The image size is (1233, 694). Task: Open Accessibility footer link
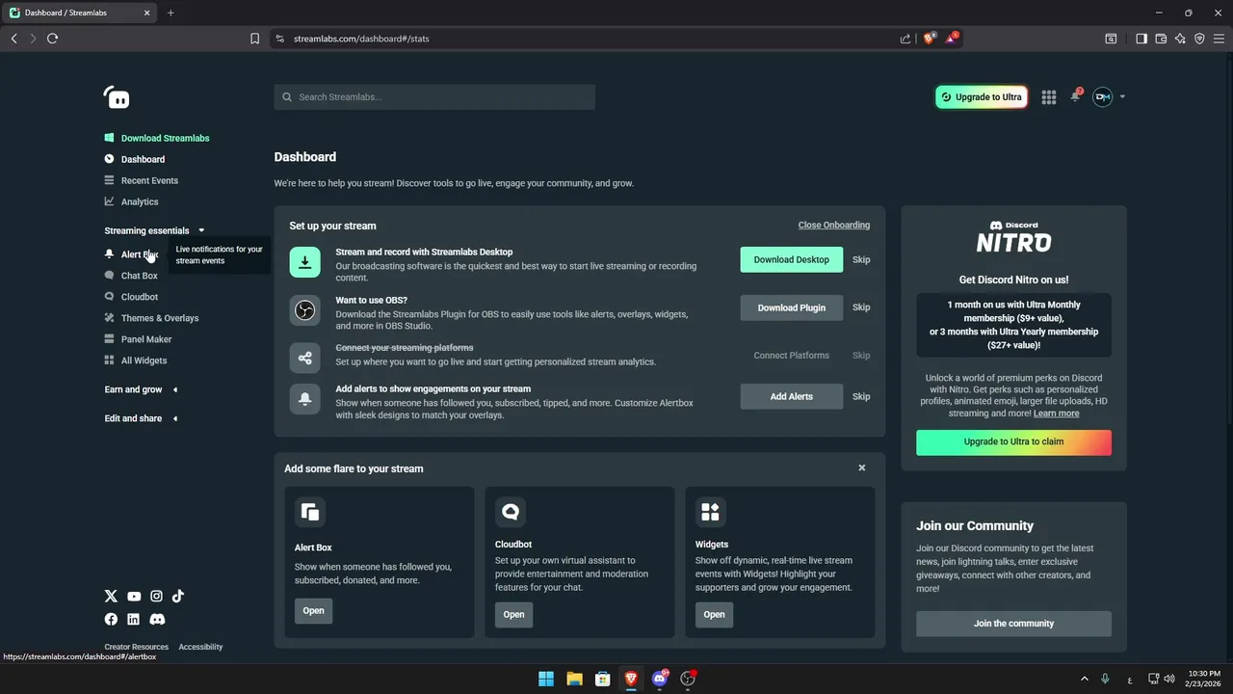200,647
